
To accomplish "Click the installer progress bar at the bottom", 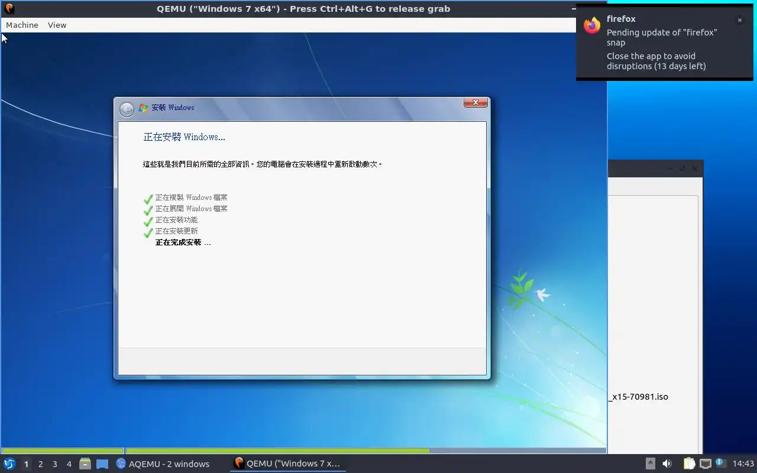I will (303, 451).
